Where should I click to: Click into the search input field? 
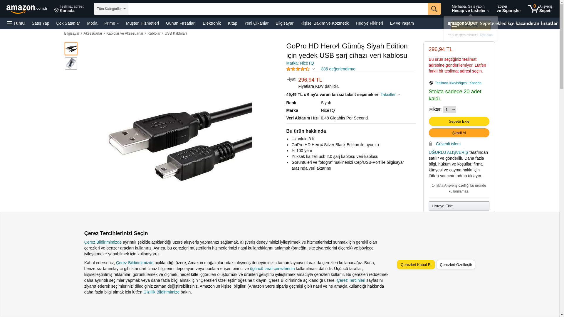tap(278, 9)
